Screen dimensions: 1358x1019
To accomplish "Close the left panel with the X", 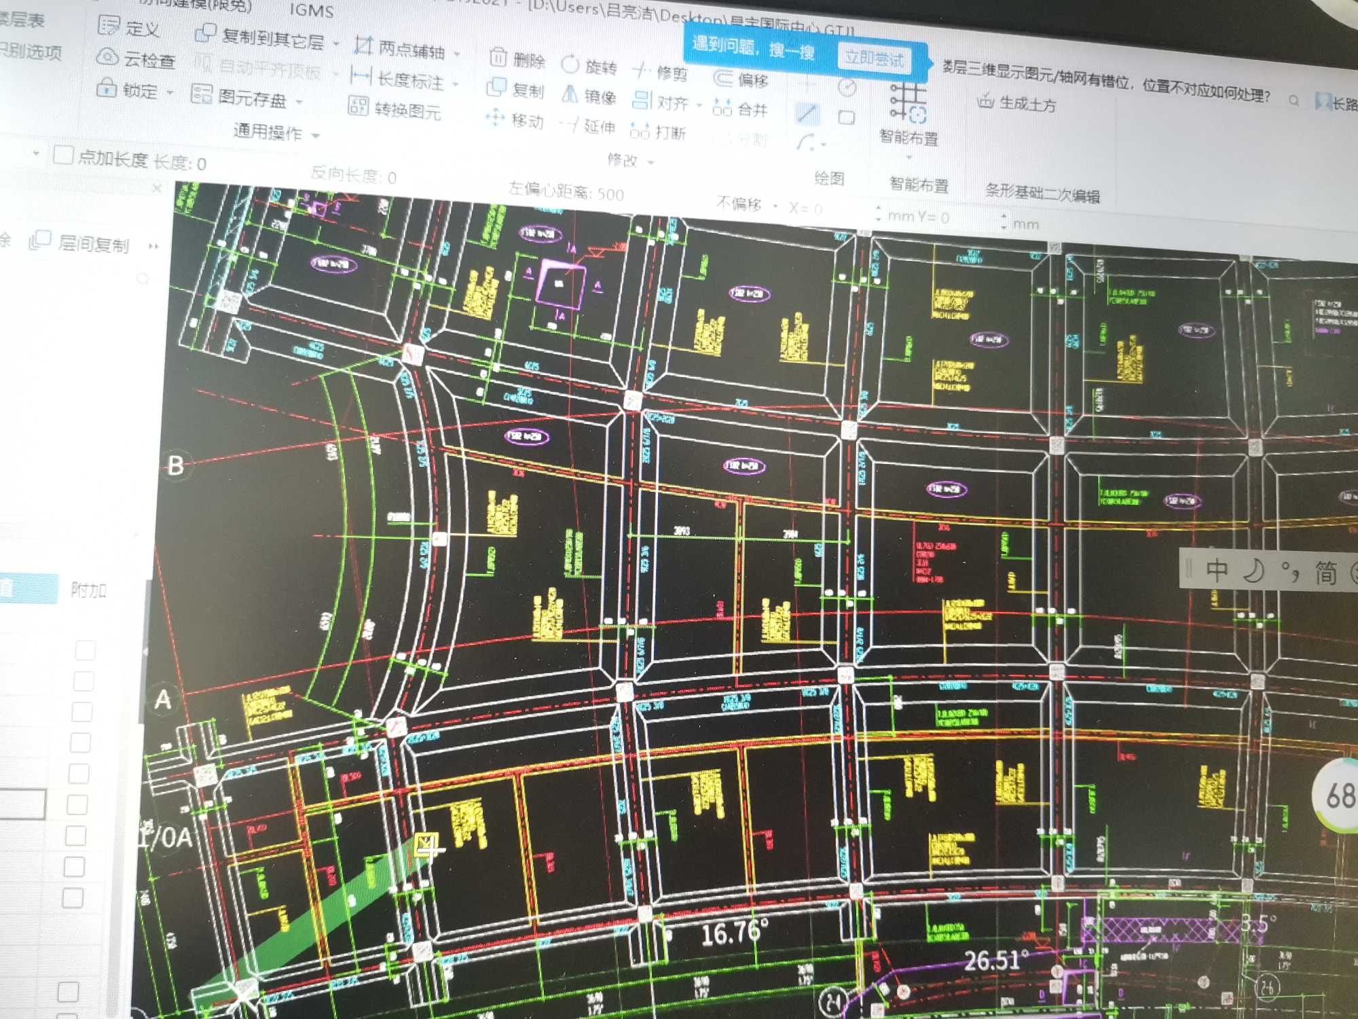I will (x=157, y=188).
